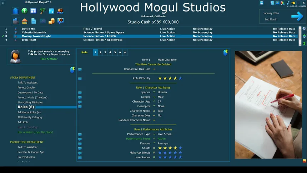Switch to Role tab 6
307x173 pixels.
120,53
